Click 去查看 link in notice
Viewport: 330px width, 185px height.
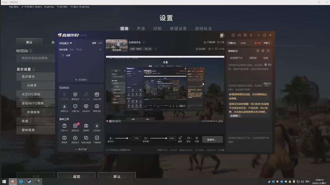coord(235,116)
